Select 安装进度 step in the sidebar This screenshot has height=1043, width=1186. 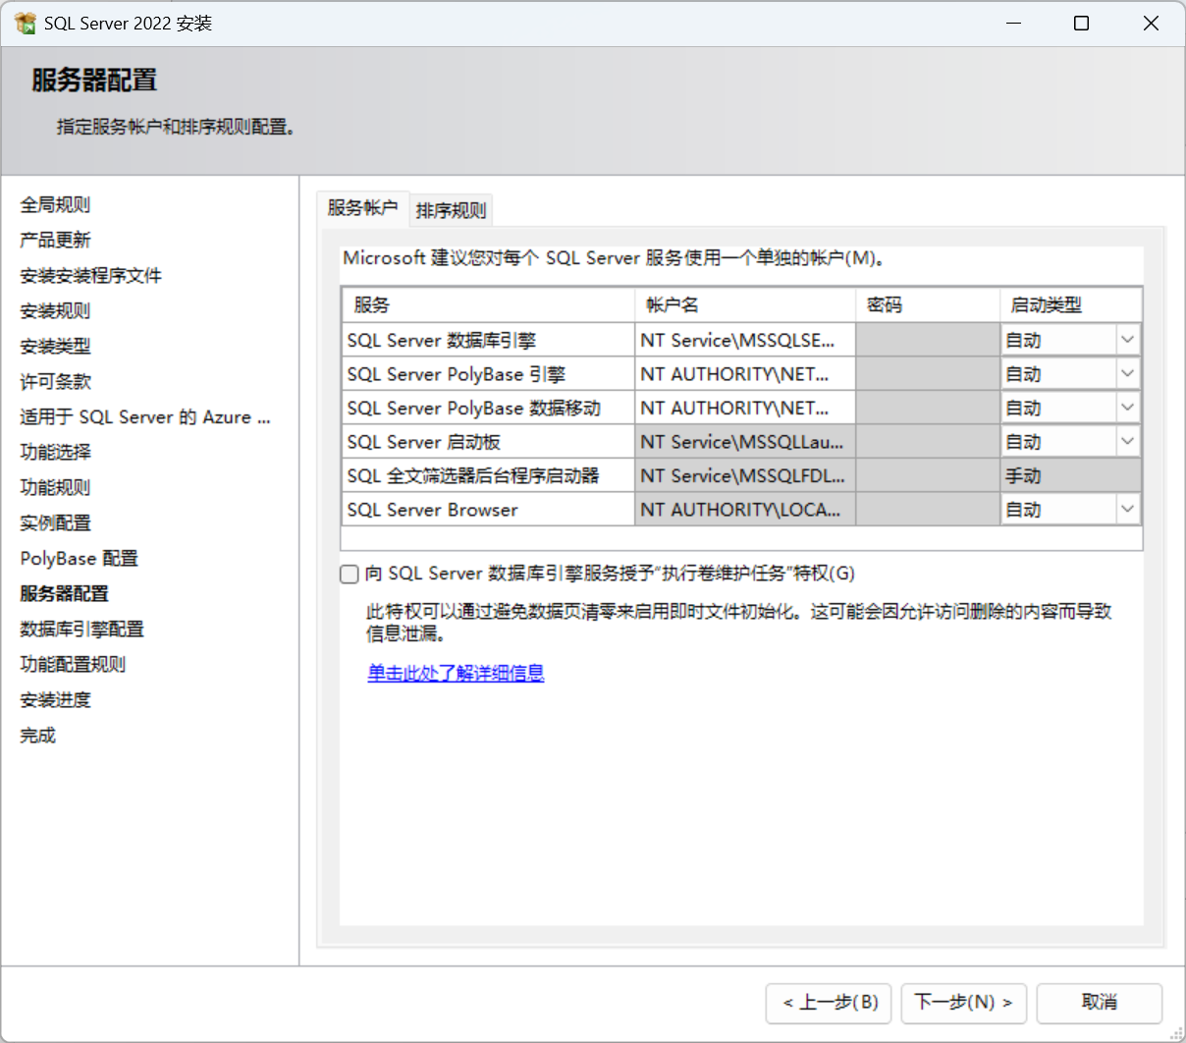pyautogui.click(x=55, y=699)
